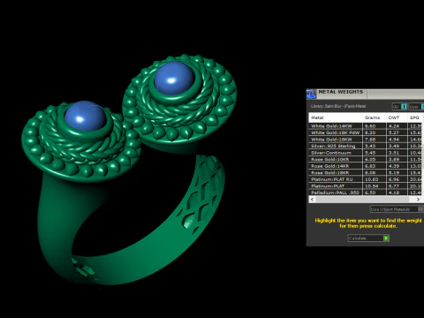424x318 pixels.
Task: Click the green arrow on Calculate
Action: click(x=386, y=238)
